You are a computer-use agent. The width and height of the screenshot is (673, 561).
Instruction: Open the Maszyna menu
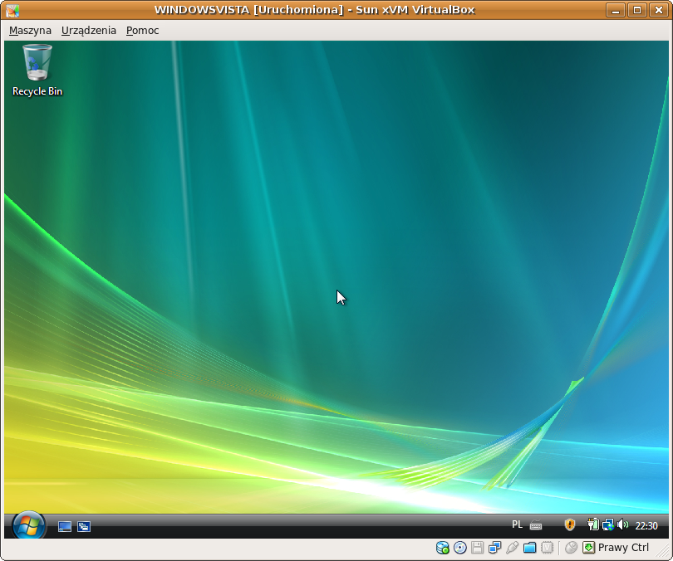point(30,31)
